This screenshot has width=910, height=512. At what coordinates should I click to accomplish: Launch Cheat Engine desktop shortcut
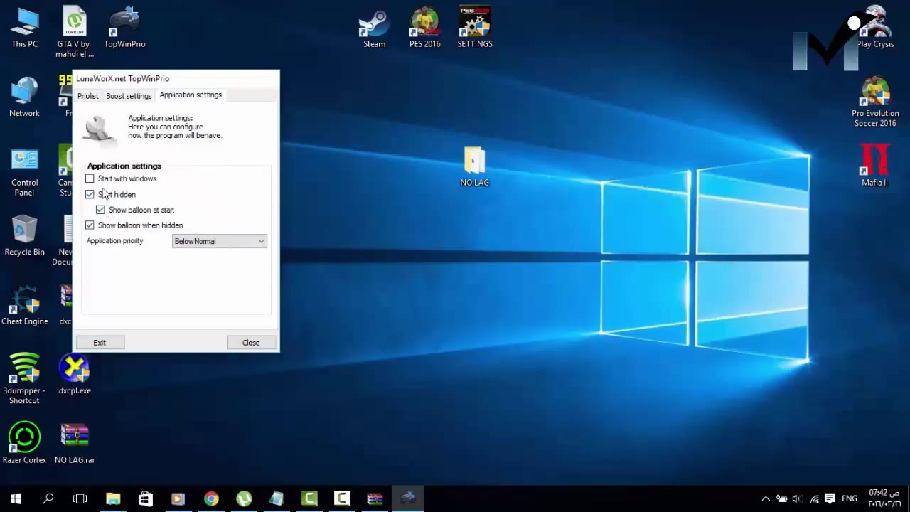(24, 306)
